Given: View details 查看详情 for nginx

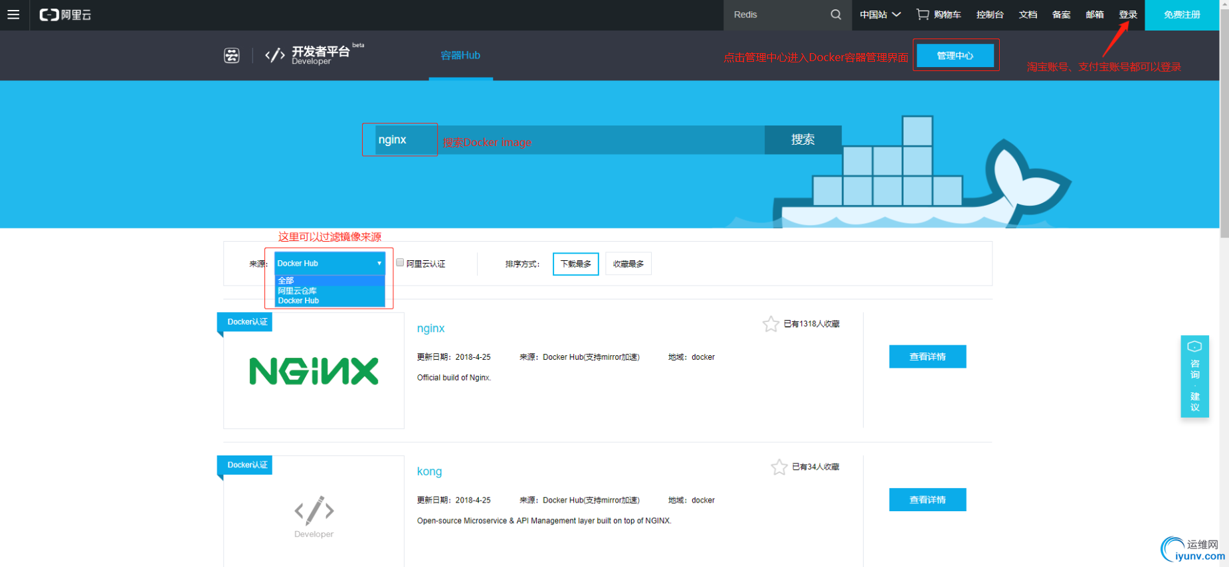Looking at the screenshot, I should [x=927, y=357].
